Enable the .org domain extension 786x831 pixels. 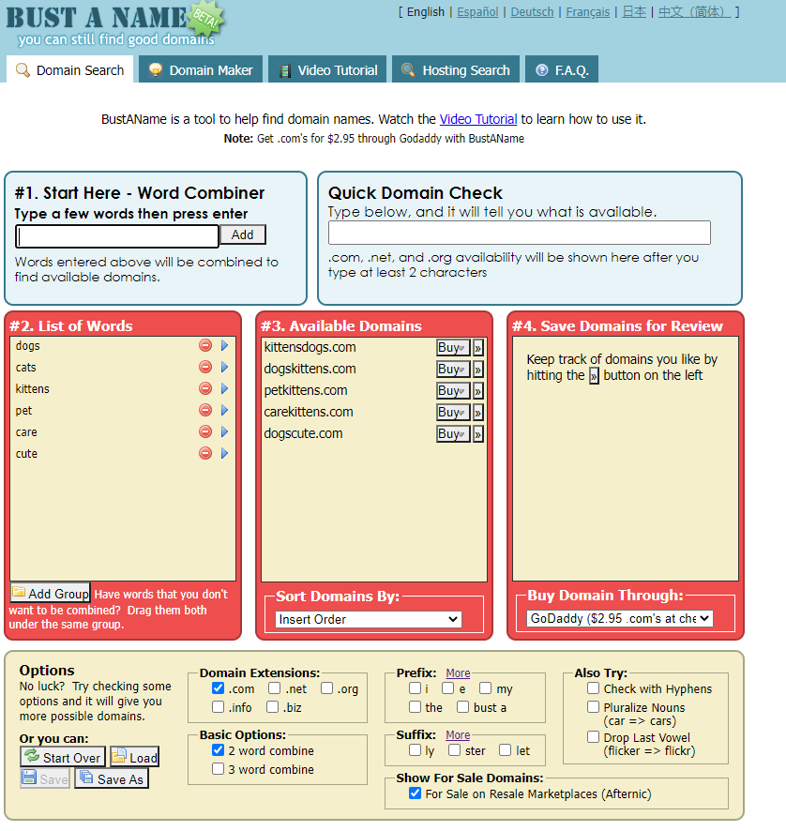[x=326, y=687]
